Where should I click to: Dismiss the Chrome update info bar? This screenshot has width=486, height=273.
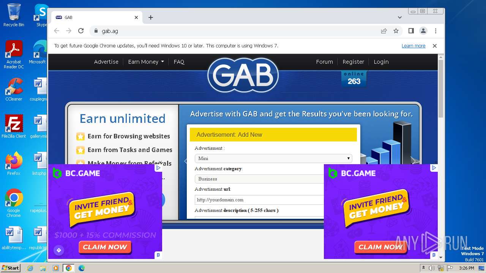[x=435, y=46]
